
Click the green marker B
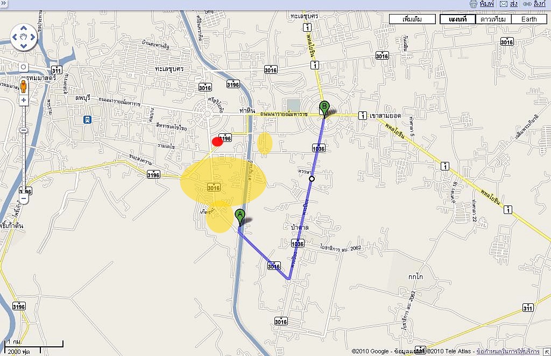(x=323, y=107)
